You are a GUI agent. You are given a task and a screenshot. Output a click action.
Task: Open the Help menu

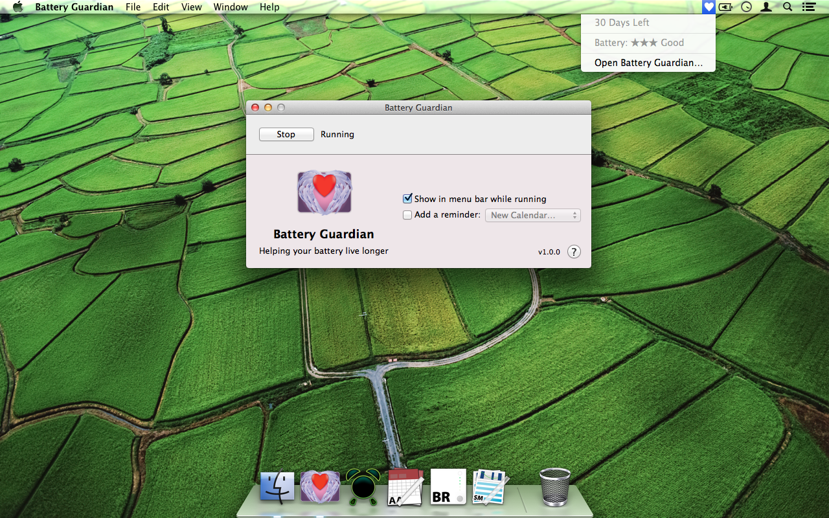point(269,7)
